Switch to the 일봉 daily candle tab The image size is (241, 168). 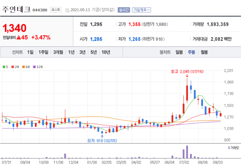point(179,52)
